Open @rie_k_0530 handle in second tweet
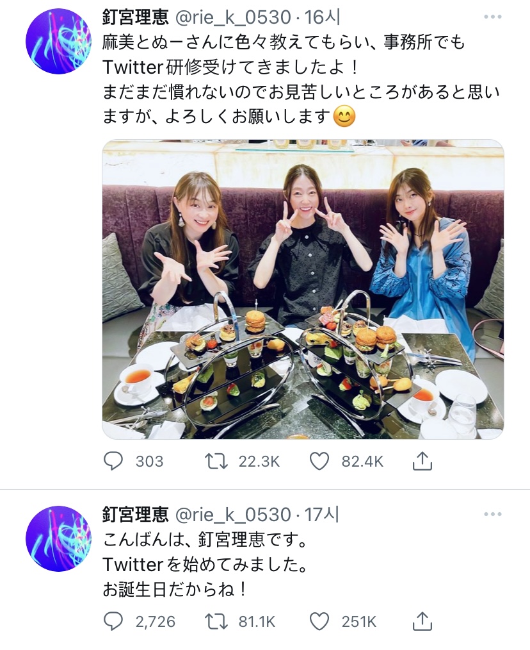 (x=233, y=515)
